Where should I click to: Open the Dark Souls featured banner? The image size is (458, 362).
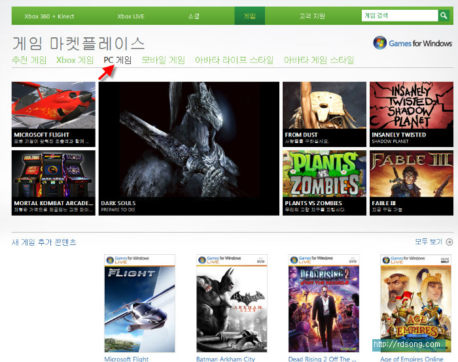coord(189,148)
